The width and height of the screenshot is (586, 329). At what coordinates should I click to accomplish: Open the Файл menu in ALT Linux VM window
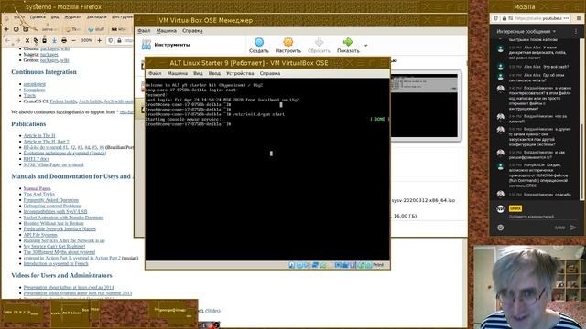[155, 73]
